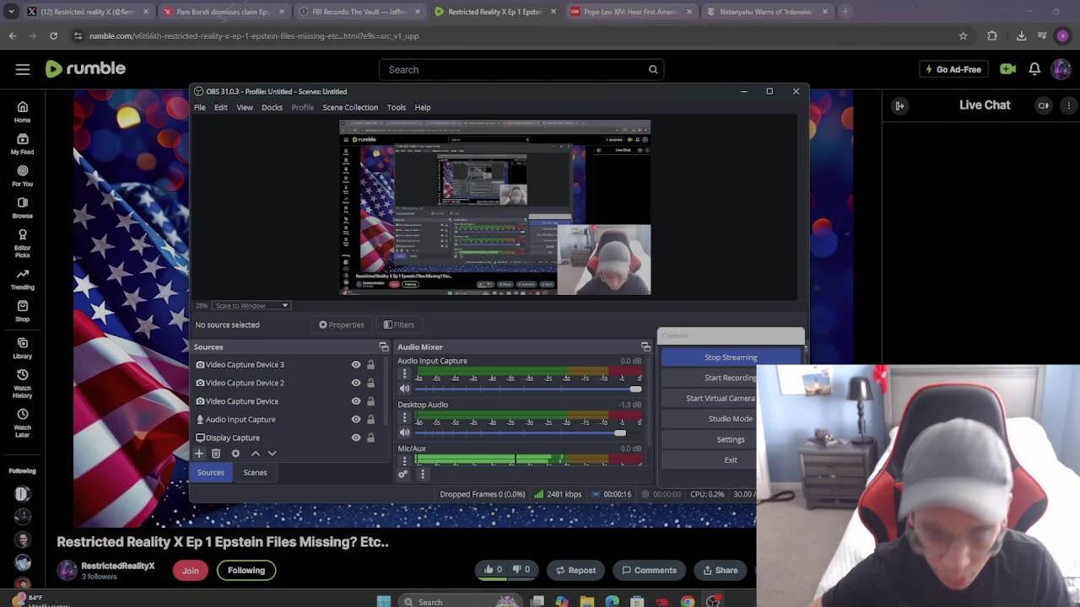Open Trending in Rumble sidebar
The width and height of the screenshot is (1080, 607).
point(23,279)
